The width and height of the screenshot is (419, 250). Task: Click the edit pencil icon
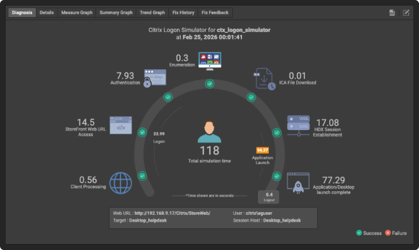pos(406,12)
